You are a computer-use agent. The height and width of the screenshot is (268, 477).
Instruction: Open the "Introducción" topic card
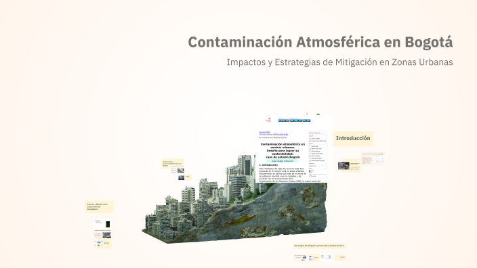click(353, 139)
